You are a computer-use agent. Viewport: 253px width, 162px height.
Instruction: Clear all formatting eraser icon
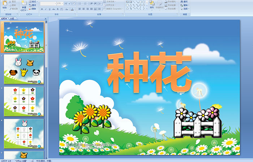pos(74,3)
